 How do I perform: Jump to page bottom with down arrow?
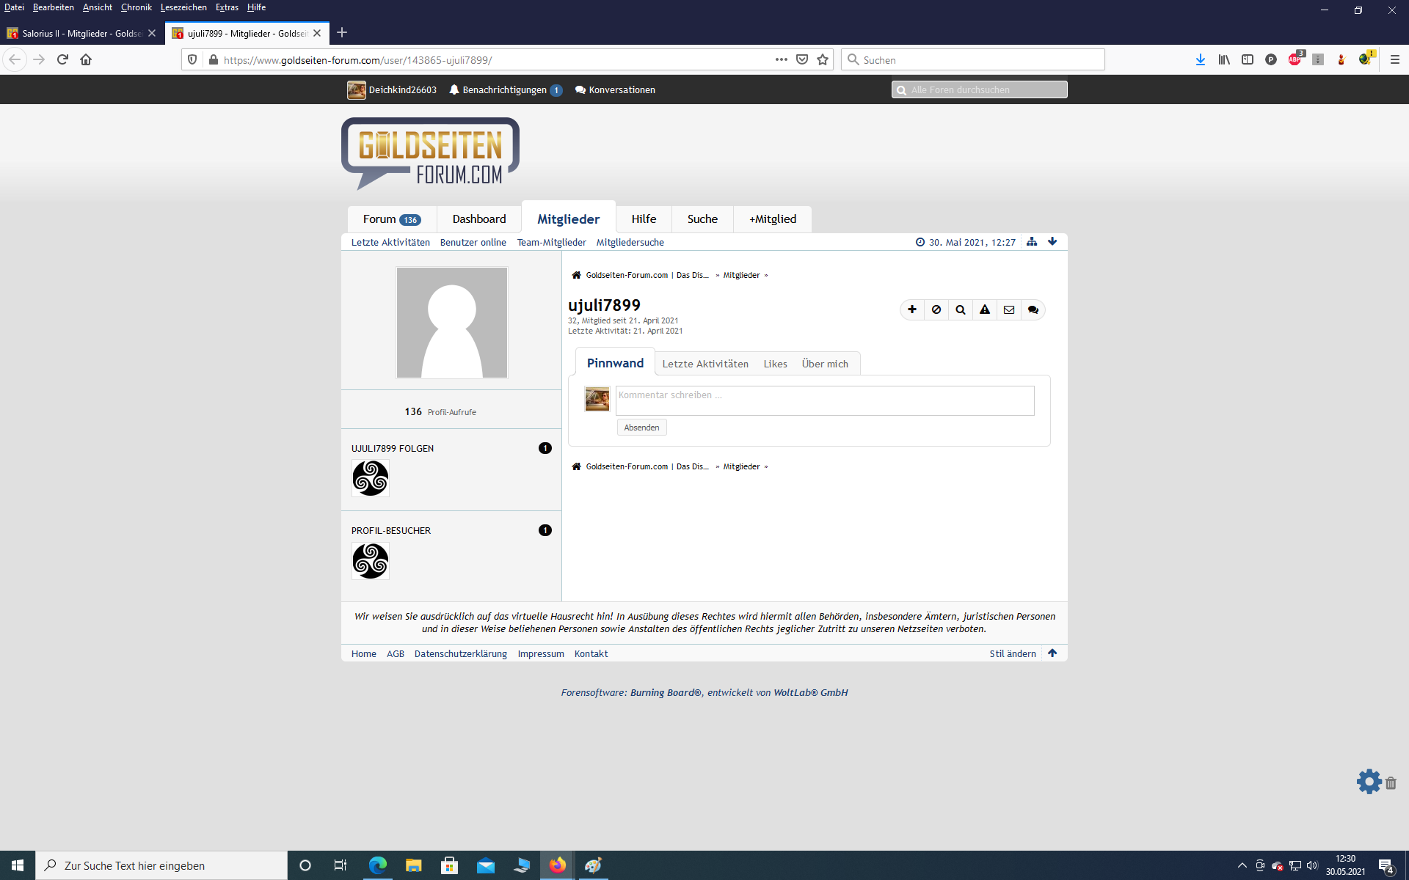1052,241
